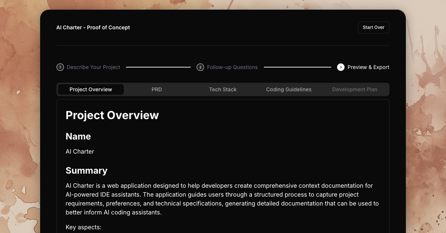This screenshot has height=233, width=446.
Task: Select the Development Plan tab
Action: pos(355,89)
